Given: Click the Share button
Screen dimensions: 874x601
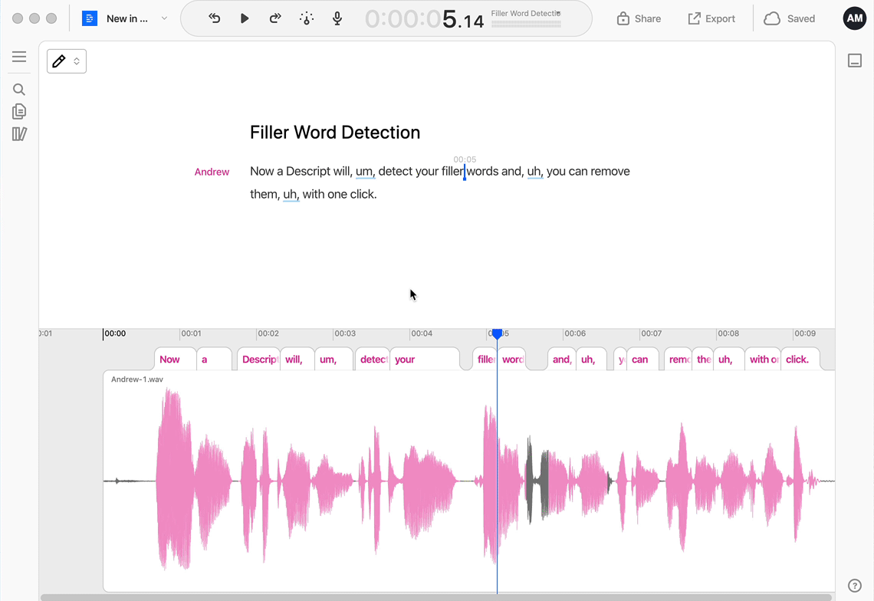Looking at the screenshot, I should 639,18.
